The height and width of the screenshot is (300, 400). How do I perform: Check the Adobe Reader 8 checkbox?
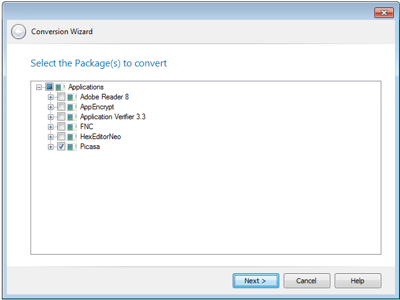tap(61, 97)
